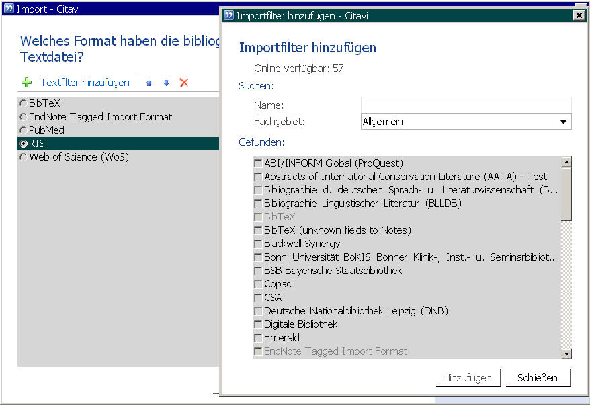Check the Emerald checkbox
Image resolution: width=590 pixels, height=405 pixels.
click(x=258, y=338)
